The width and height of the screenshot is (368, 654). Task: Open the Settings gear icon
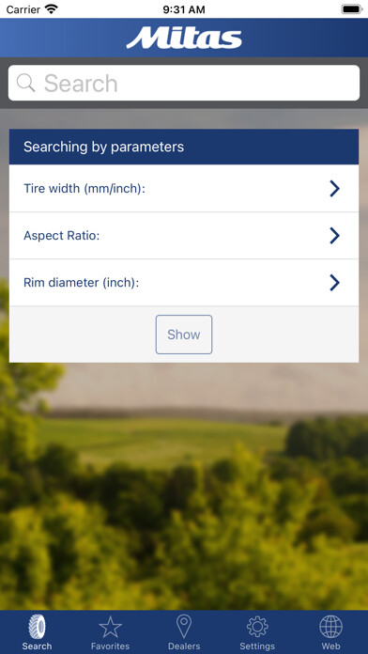click(257, 627)
